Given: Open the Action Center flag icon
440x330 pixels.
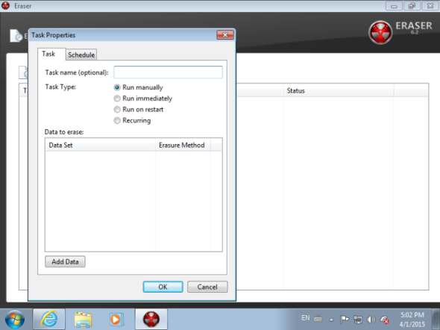Looking at the screenshot, I should click(x=345, y=320).
